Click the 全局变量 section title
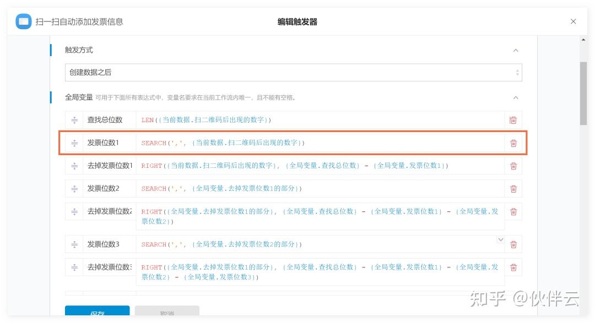Image resolution: width=595 pixels, height=323 pixels. point(79,97)
